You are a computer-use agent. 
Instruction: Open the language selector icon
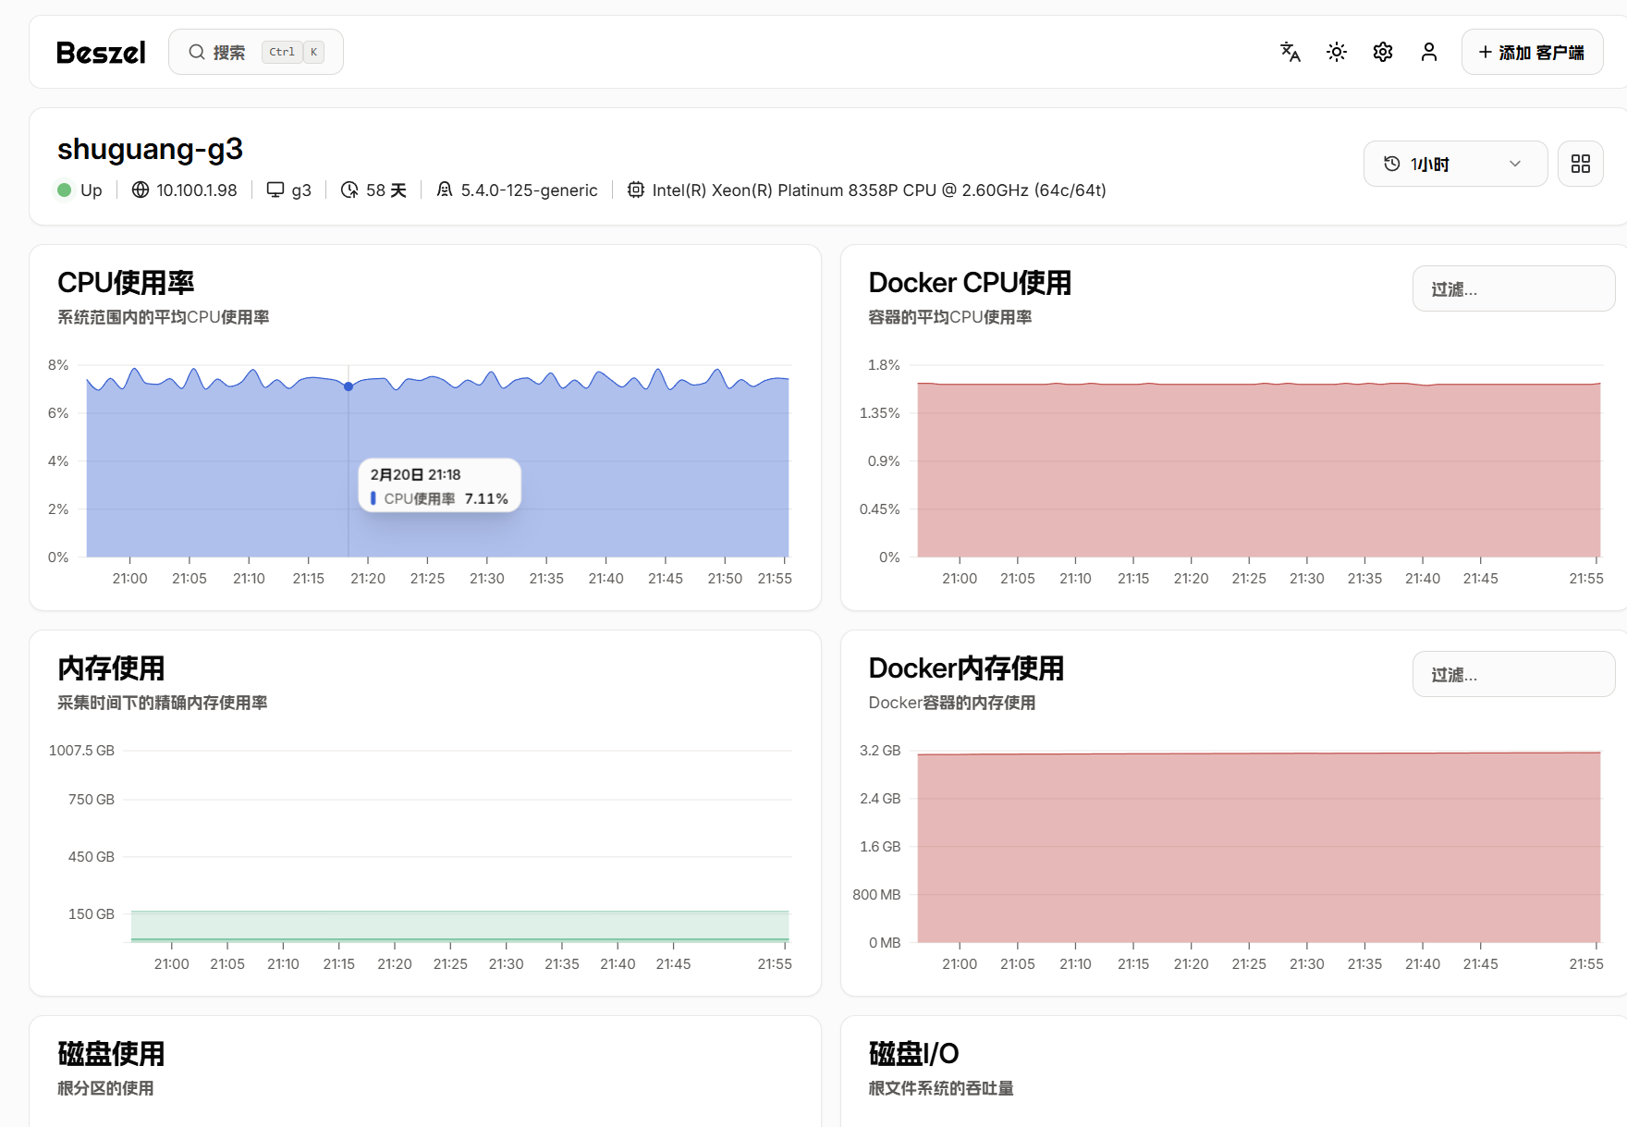tap(1290, 52)
